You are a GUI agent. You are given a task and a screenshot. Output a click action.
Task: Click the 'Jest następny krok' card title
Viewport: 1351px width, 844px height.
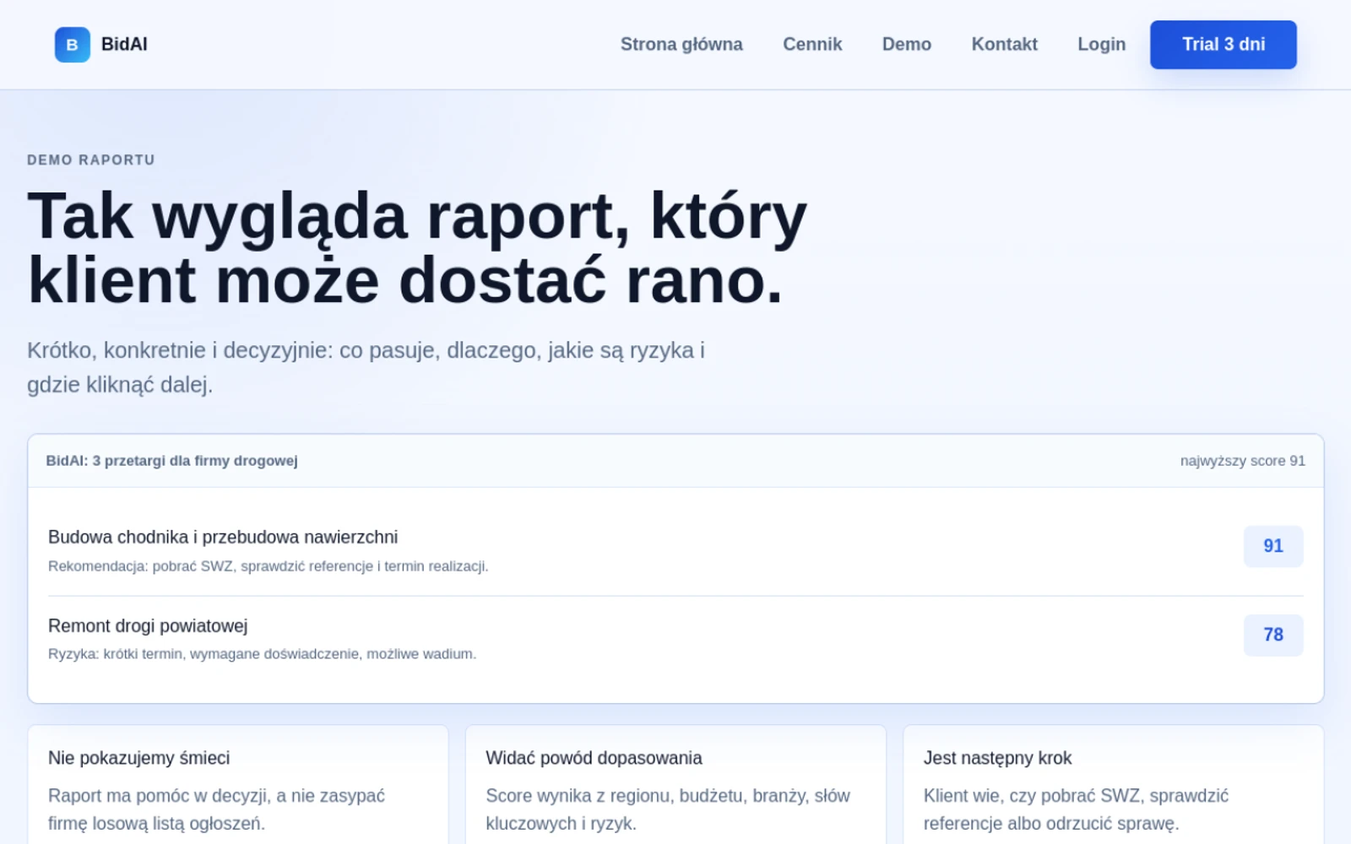997,758
